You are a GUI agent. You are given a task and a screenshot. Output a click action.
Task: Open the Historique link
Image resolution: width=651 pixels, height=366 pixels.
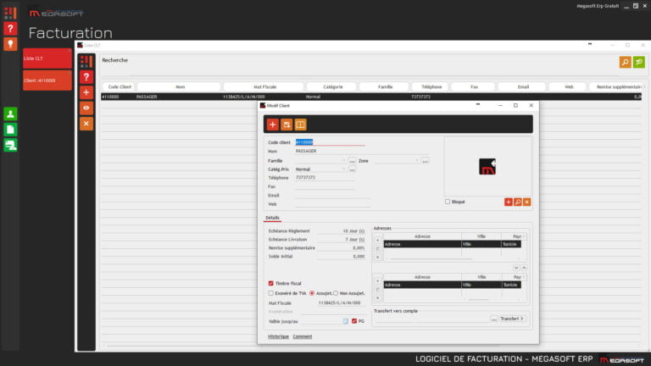pos(278,336)
